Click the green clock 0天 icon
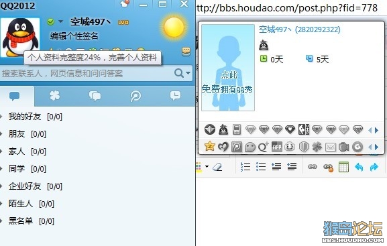 click(x=264, y=58)
